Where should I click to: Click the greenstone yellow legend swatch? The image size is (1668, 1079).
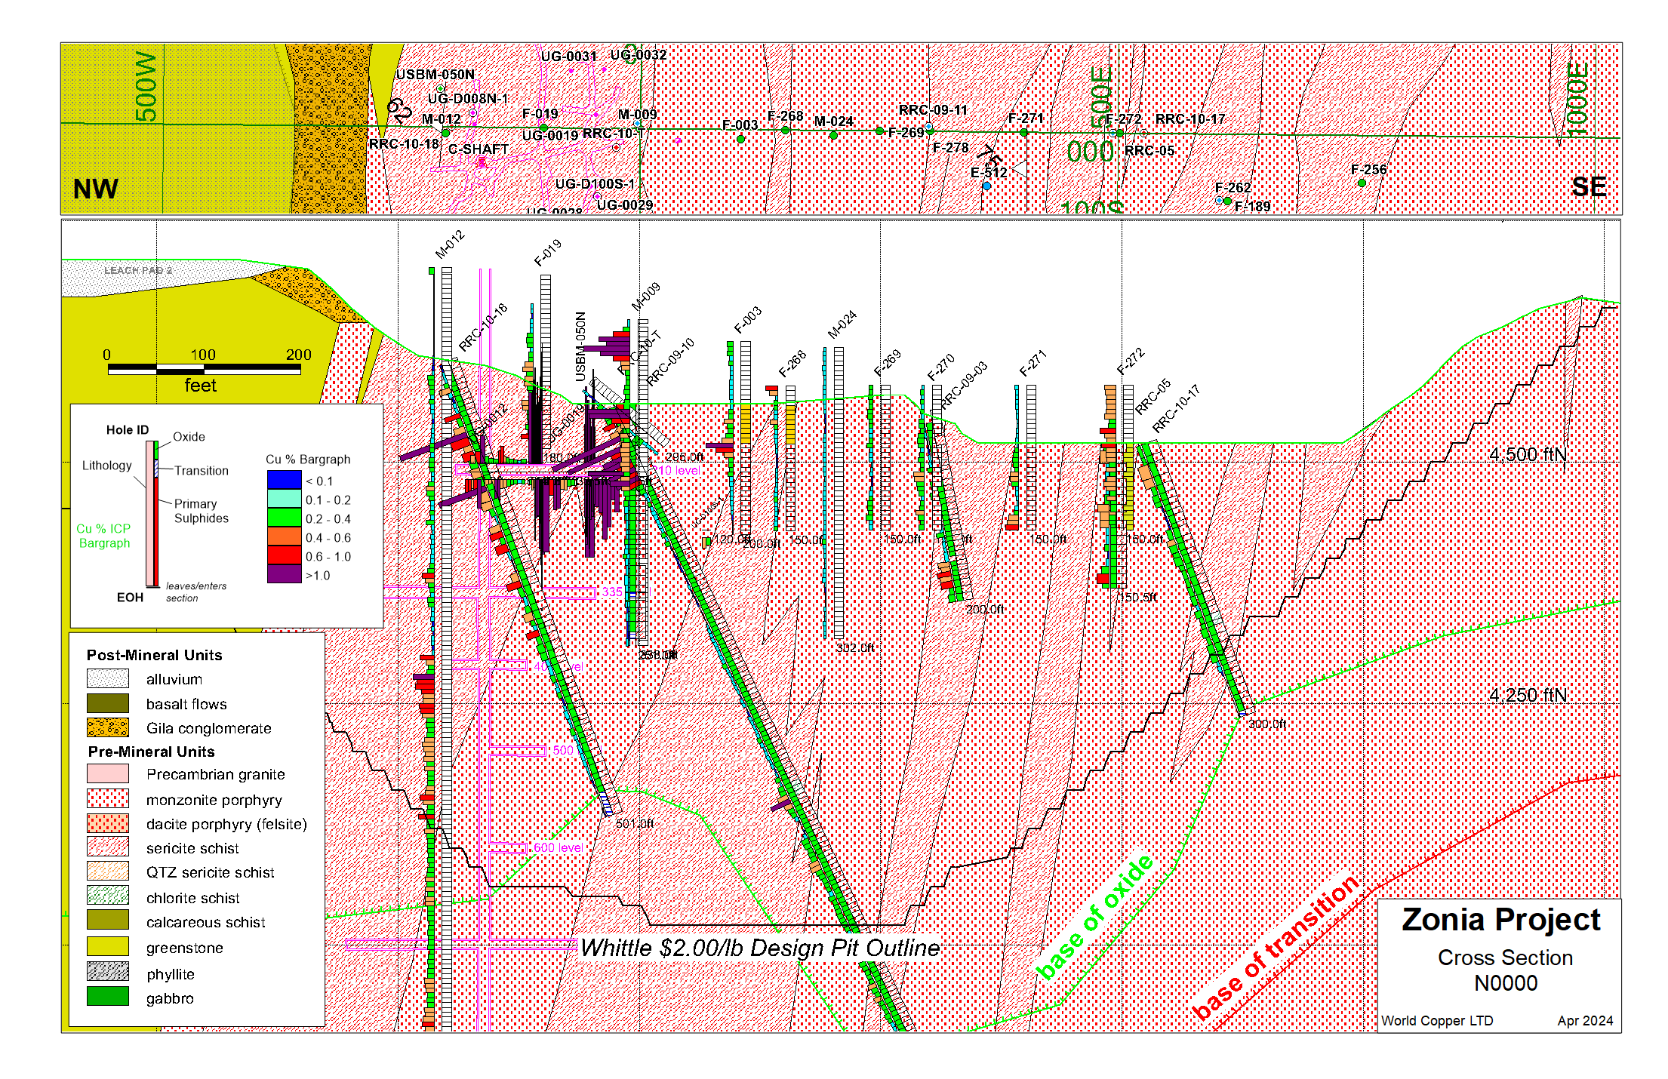point(107,946)
